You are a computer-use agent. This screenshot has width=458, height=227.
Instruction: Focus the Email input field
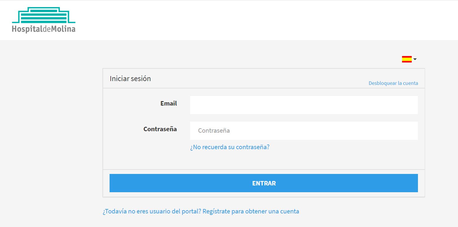304,105
